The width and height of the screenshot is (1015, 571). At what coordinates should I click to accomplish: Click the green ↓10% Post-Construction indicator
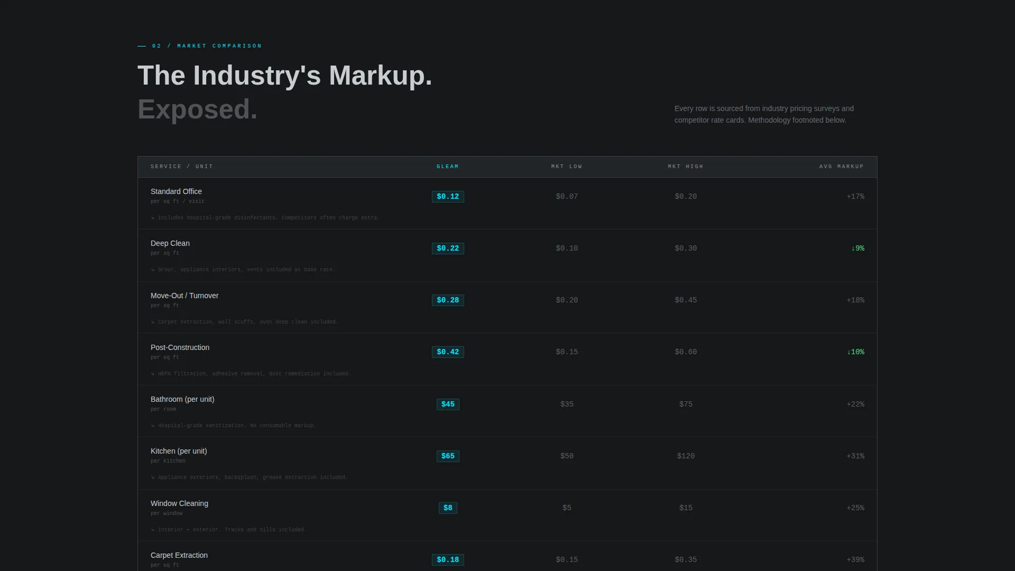[x=855, y=352]
